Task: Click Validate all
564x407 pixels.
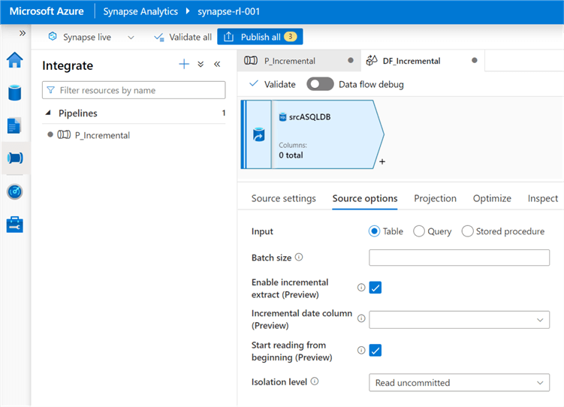Action: [182, 37]
